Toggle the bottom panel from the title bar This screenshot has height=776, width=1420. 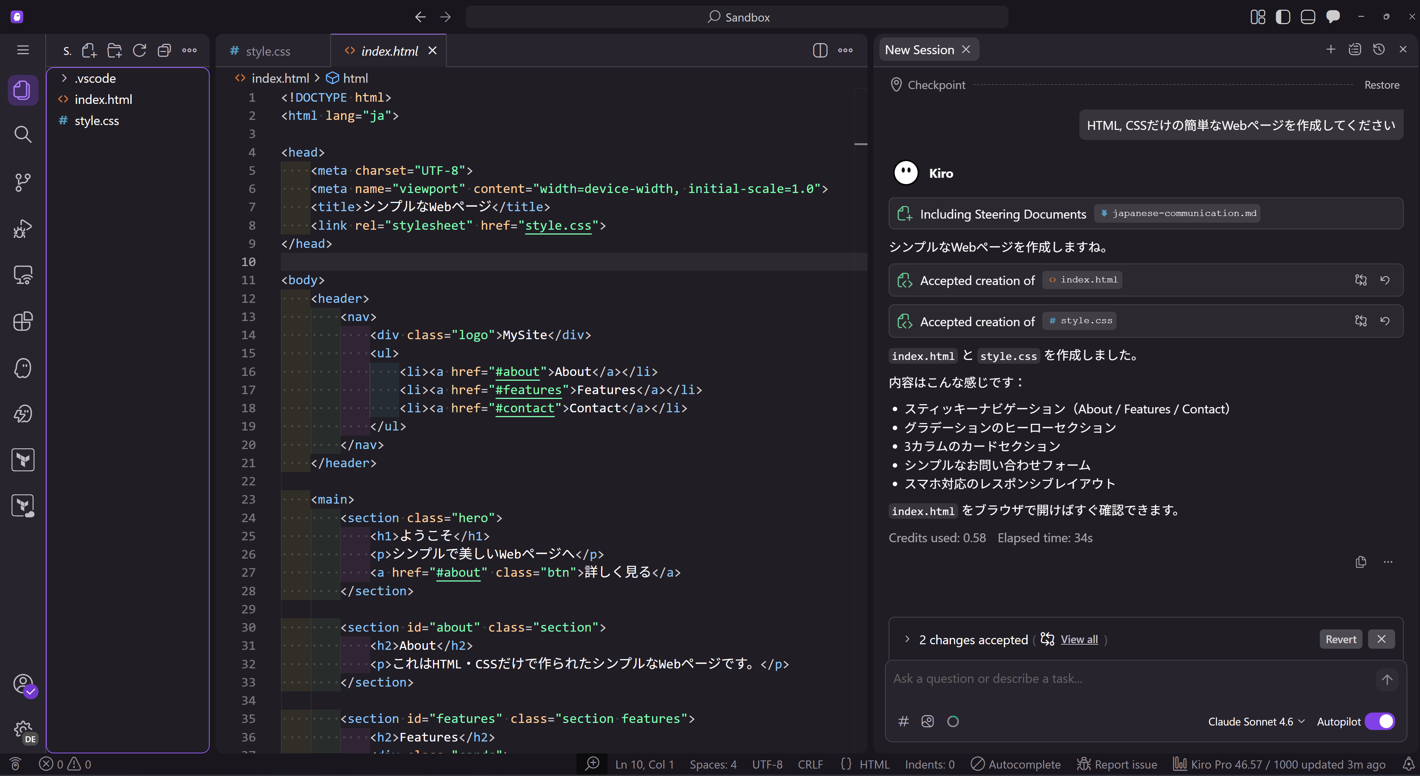click(1308, 17)
